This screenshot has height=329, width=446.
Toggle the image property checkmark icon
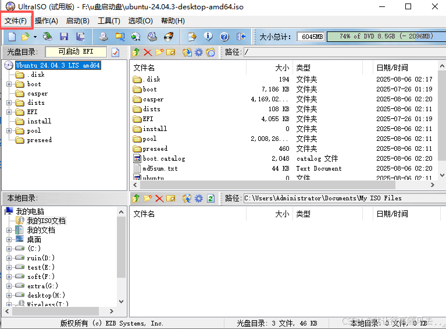pos(116,52)
